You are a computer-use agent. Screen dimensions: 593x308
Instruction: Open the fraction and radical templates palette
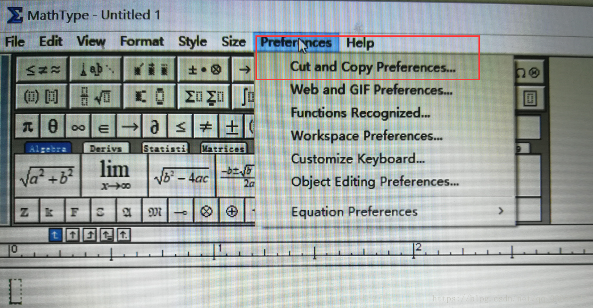click(x=96, y=97)
